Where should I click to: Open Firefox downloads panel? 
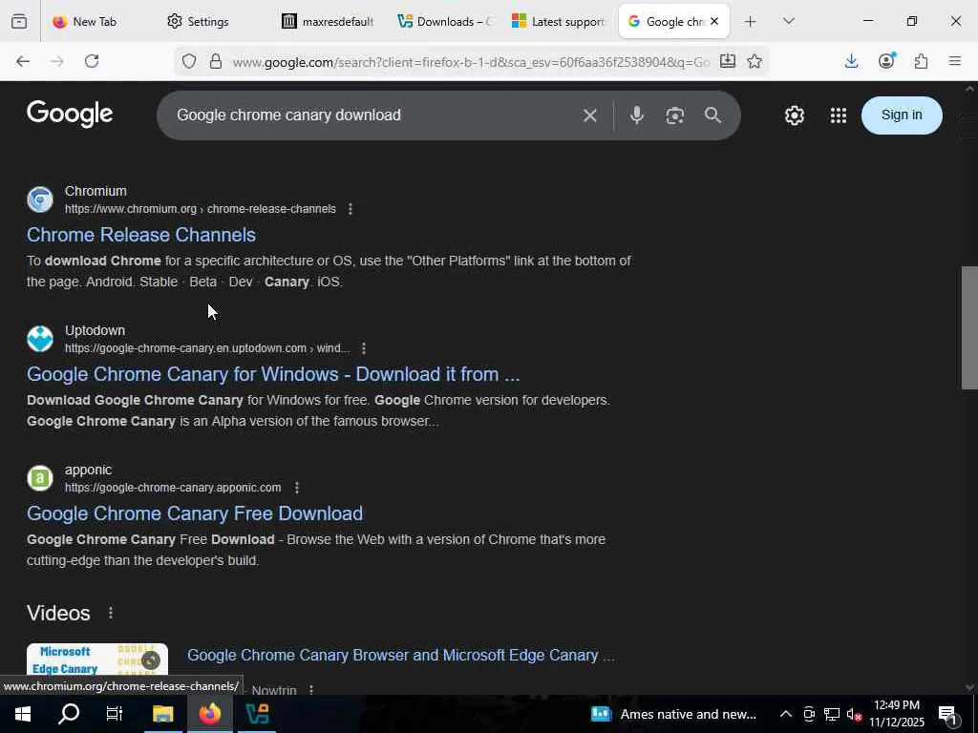pyautogui.click(x=851, y=61)
